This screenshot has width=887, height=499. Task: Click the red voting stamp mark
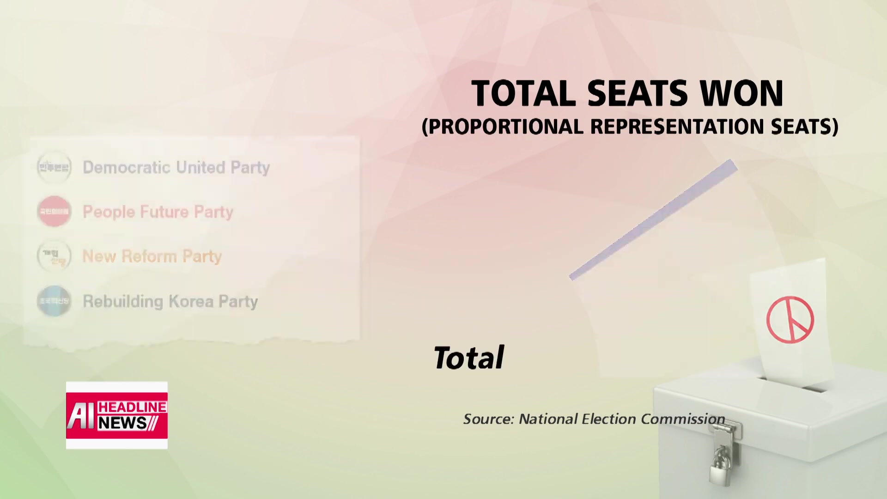point(790,320)
